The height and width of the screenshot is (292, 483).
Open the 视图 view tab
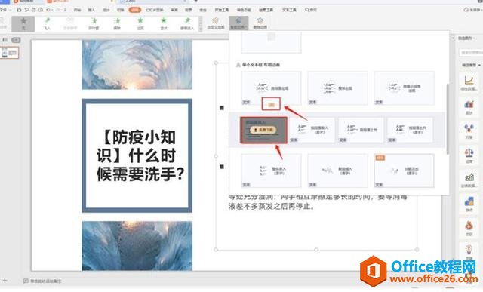pos(189,10)
